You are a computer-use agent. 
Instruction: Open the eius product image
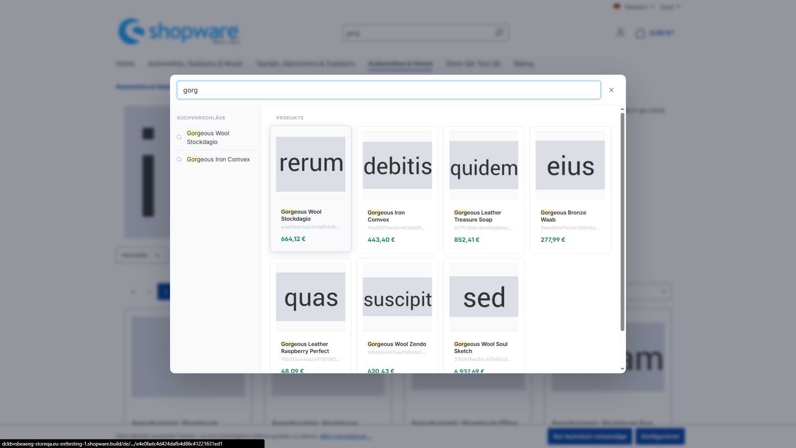coord(570,165)
